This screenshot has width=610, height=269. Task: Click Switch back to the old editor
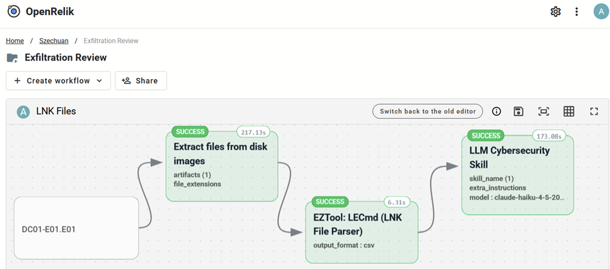point(427,111)
